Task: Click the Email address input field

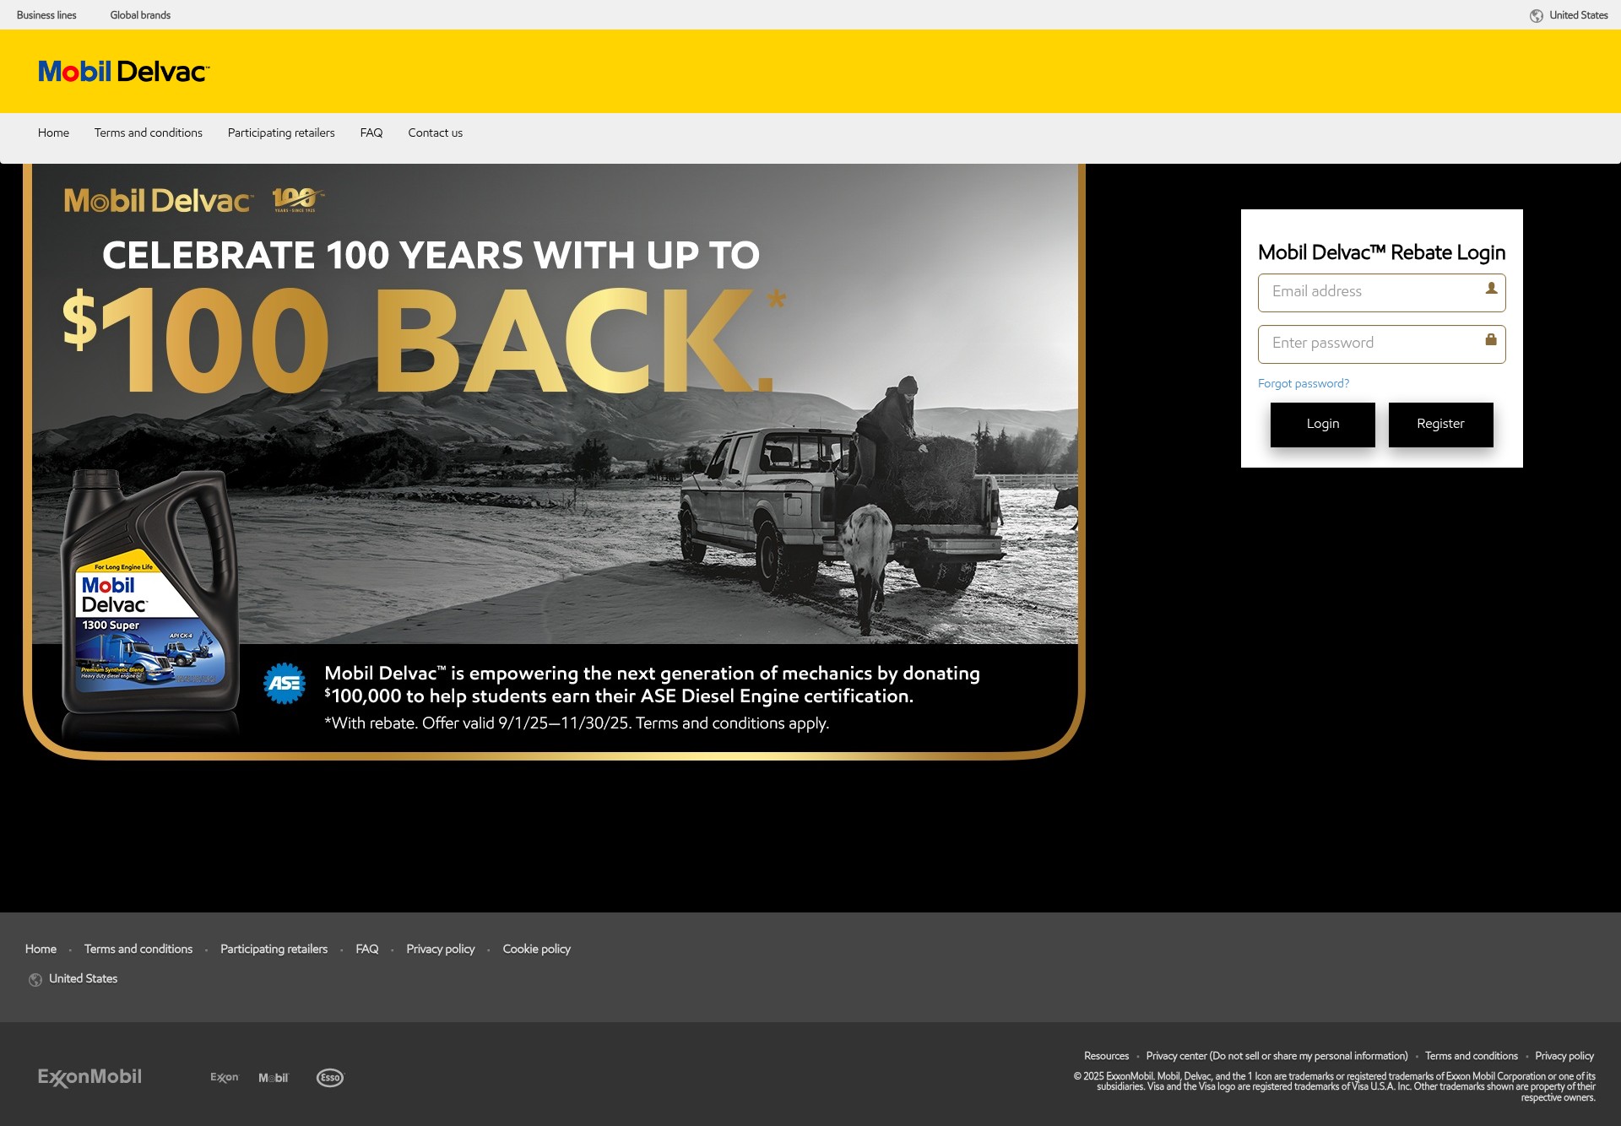Action: tap(1381, 293)
